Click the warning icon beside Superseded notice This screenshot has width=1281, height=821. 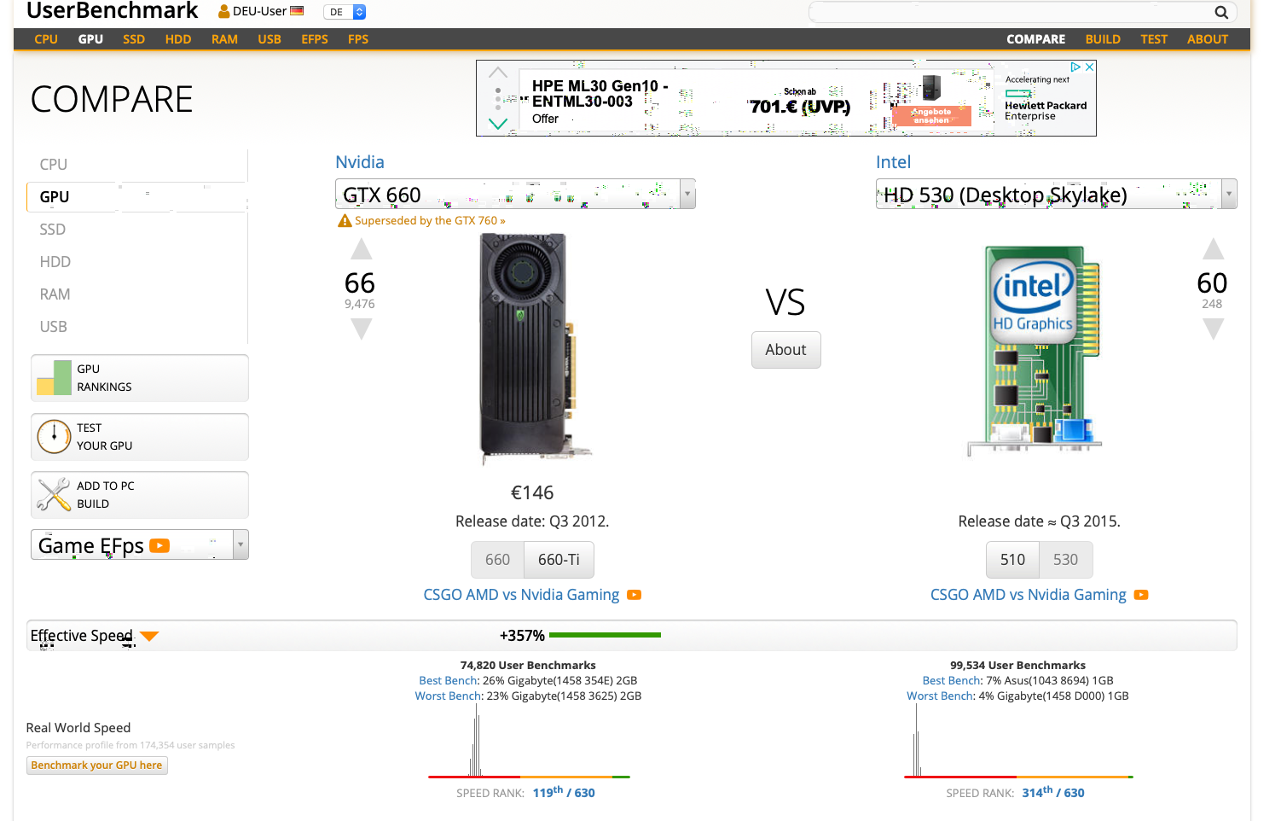click(x=345, y=221)
